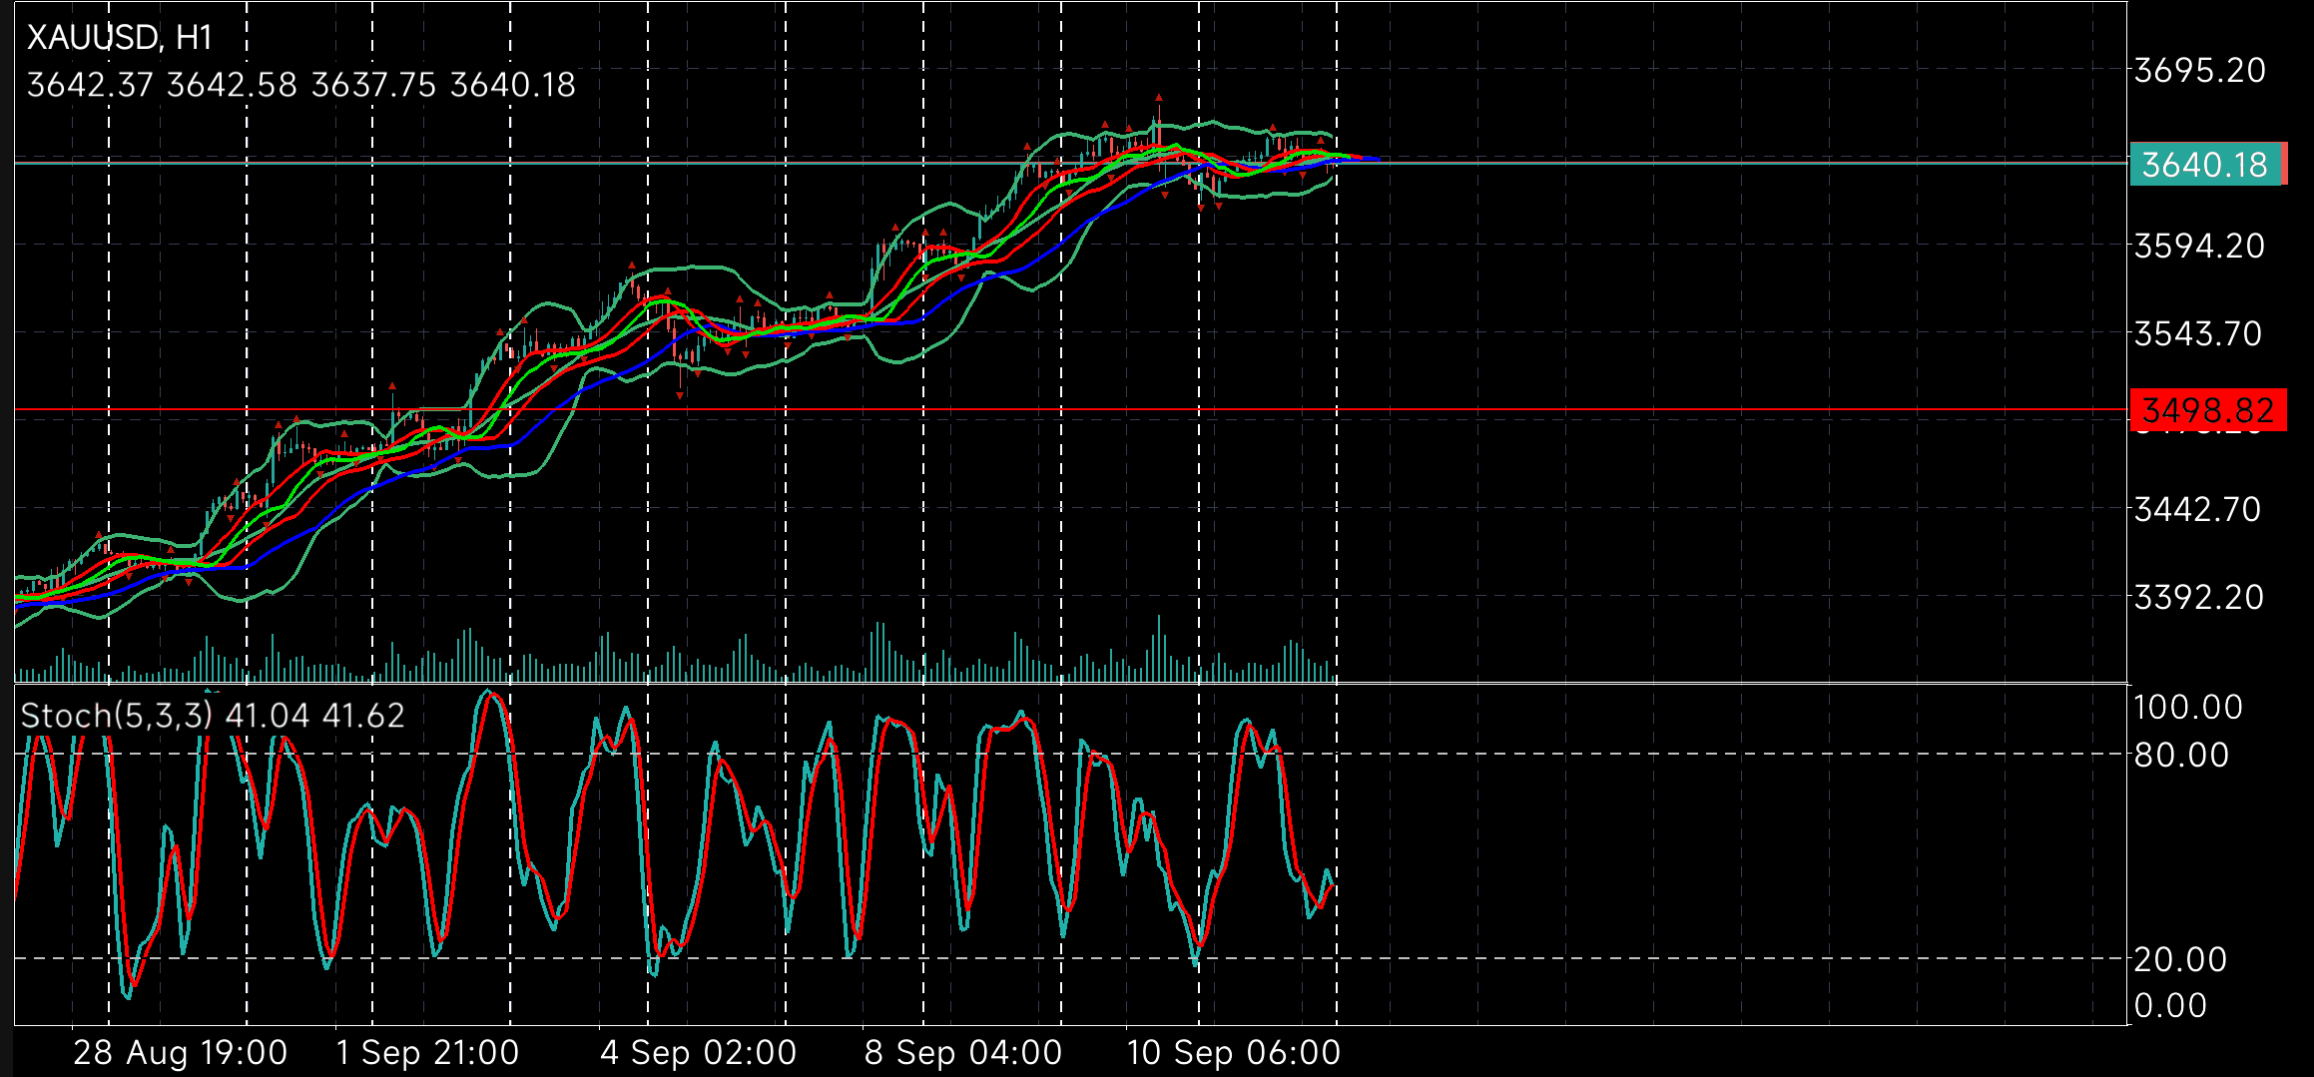
Task: Select the teal 3640.18 current price tag
Action: (x=2207, y=165)
